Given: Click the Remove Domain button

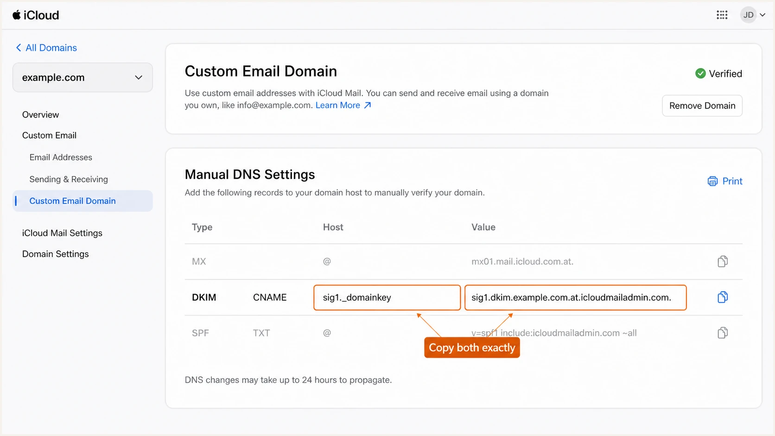Looking at the screenshot, I should [x=702, y=106].
